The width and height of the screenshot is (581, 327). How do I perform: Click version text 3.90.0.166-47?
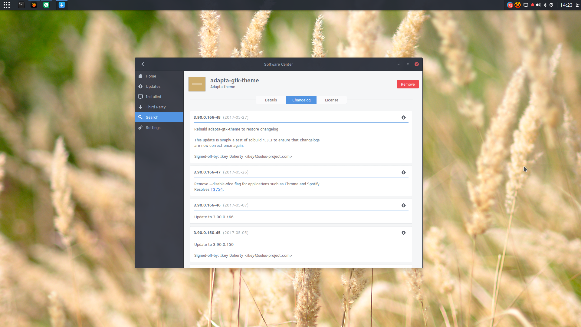coord(207,172)
